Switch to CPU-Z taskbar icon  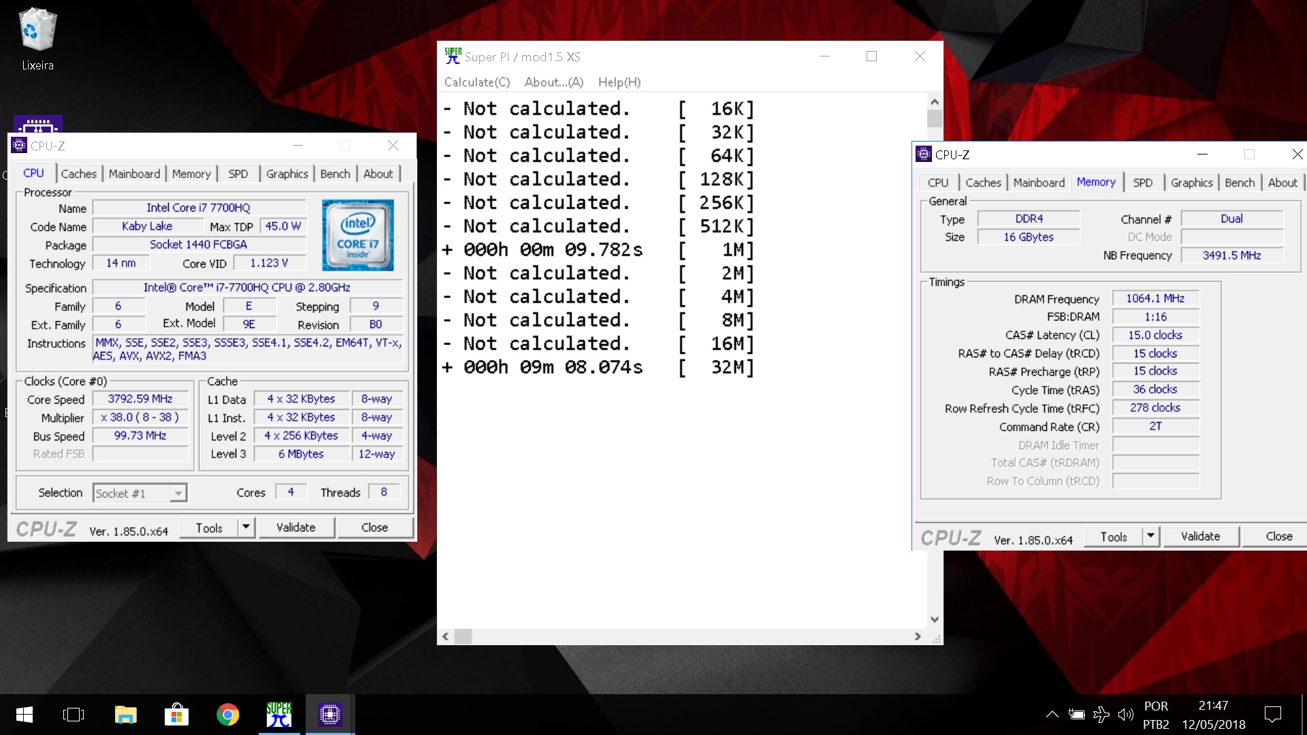click(330, 715)
